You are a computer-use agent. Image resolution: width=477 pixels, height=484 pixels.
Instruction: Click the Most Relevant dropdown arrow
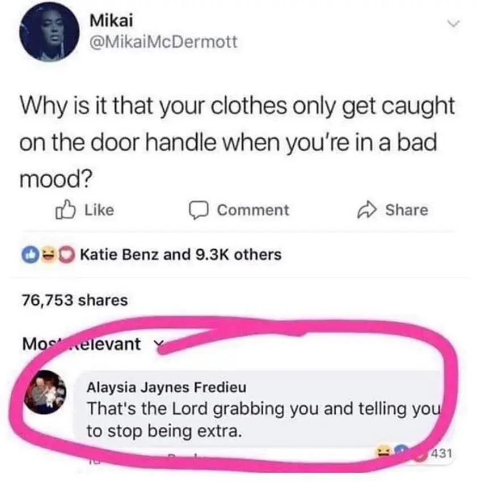(159, 345)
